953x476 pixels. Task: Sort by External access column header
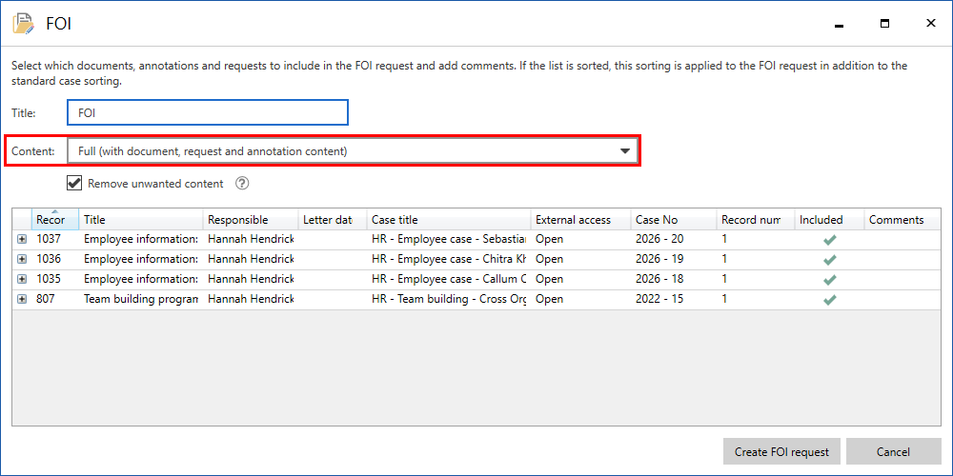580,220
